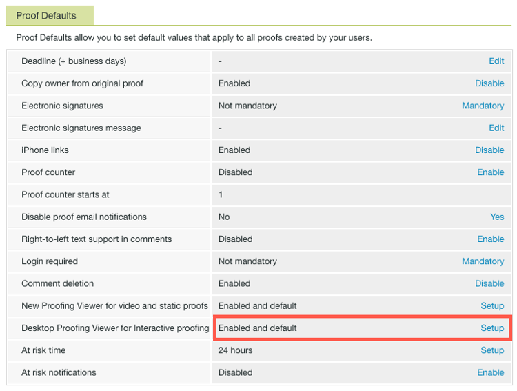Select the Proof Defaults tab header
This screenshot has width=517, height=391.
tap(46, 15)
